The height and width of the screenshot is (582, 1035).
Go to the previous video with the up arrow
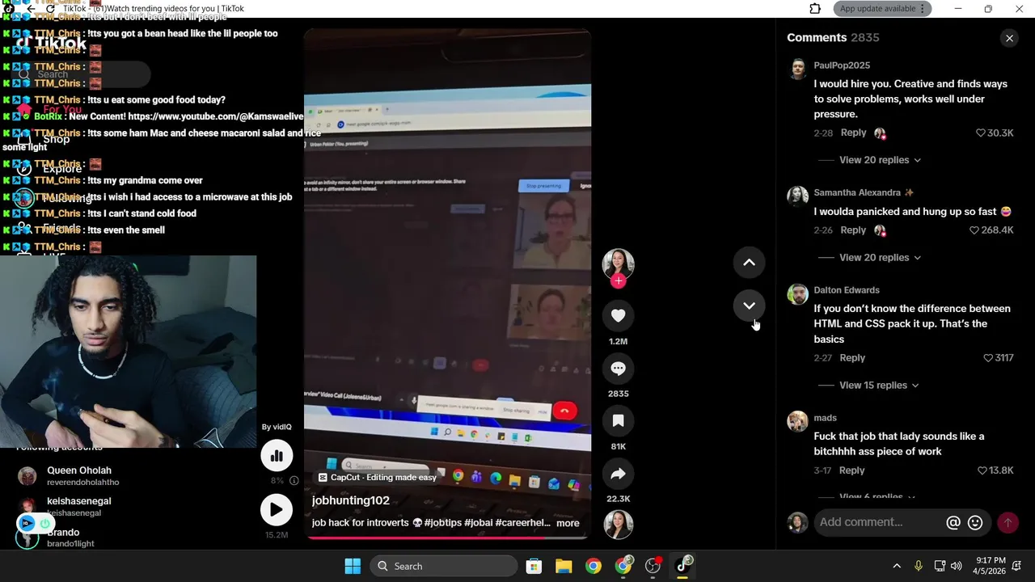[749, 263]
